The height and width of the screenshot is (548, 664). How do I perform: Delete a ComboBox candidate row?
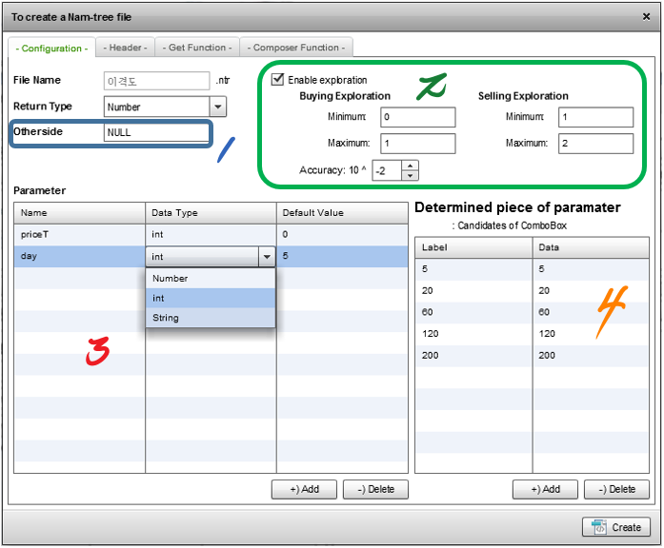coord(616,489)
